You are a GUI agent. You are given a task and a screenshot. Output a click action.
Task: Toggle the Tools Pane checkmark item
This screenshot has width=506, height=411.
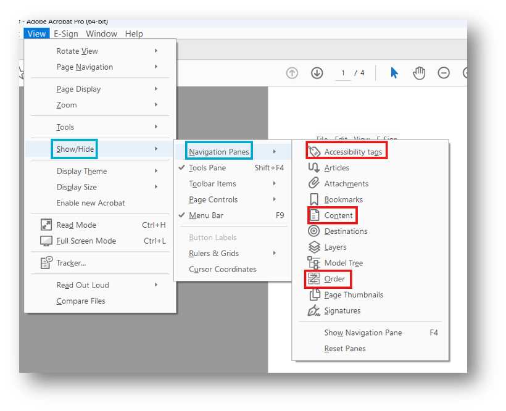(233, 168)
